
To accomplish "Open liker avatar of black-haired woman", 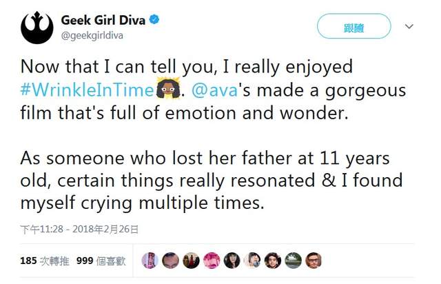I will click(232, 260).
